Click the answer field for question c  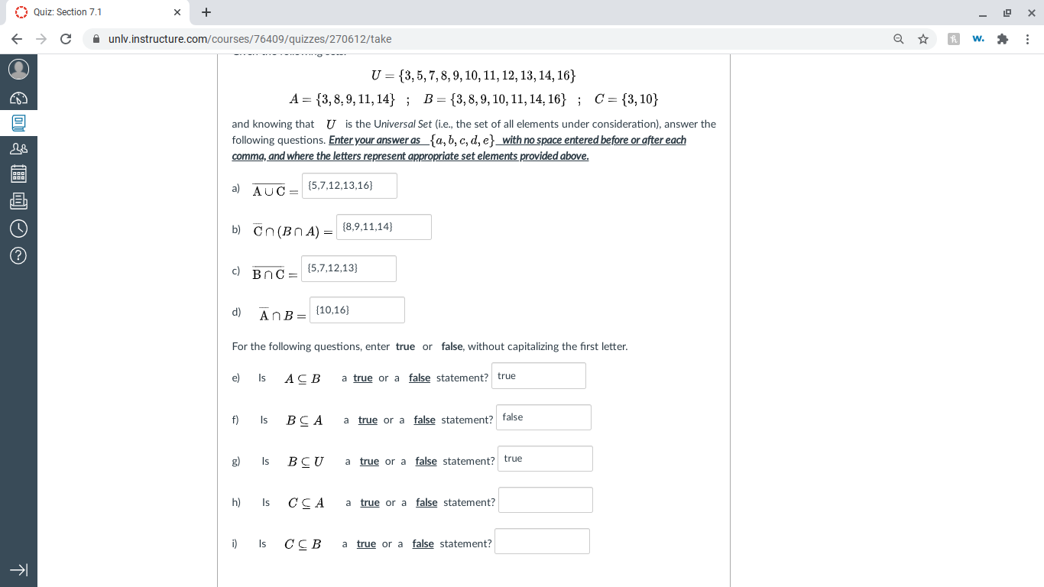click(x=349, y=268)
